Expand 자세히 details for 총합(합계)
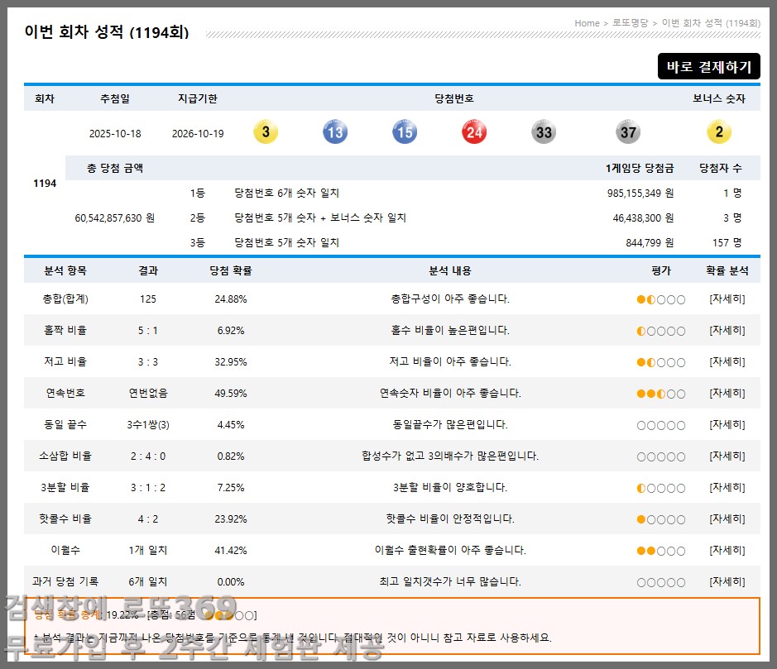 [x=727, y=299]
